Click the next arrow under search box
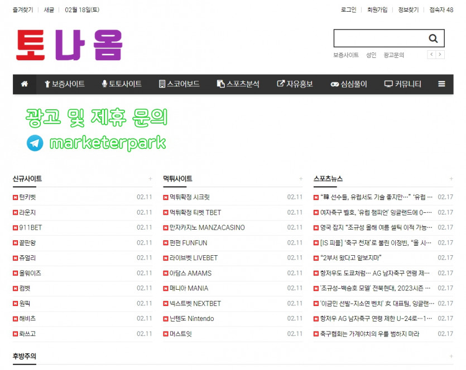The width and height of the screenshot is (466, 370). [440, 55]
